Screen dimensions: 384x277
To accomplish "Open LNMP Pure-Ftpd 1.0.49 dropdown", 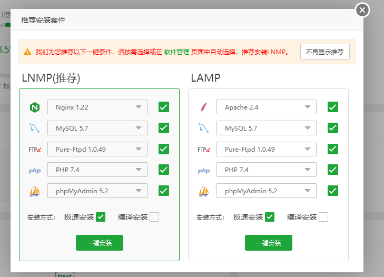I will pos(97,149).
